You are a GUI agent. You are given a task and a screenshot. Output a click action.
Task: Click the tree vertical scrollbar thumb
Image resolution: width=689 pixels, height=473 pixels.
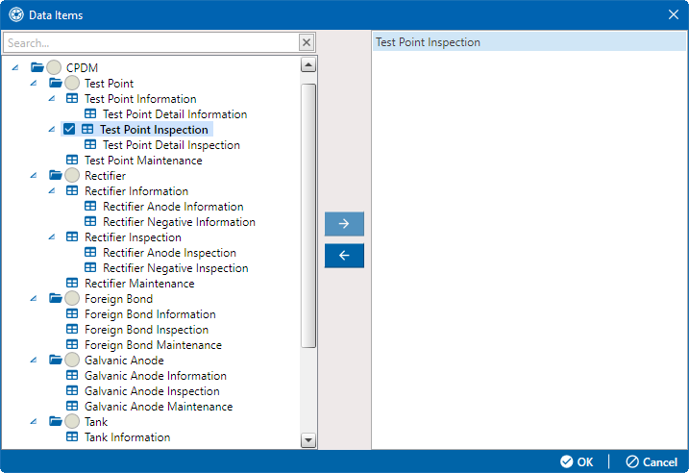[308, 215]
